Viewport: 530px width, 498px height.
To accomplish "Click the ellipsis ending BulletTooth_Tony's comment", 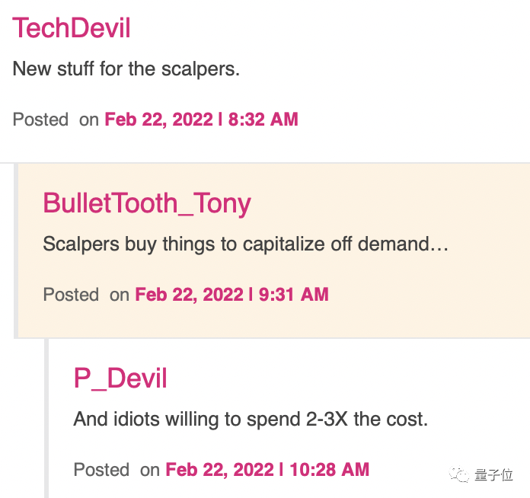I will (x=442, y=246).
